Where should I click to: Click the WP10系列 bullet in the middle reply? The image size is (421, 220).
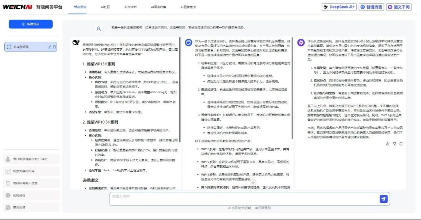[245, 151]
